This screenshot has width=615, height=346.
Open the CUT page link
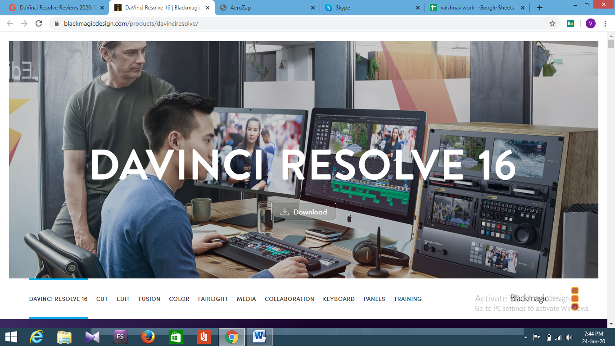tap(102, 299)
